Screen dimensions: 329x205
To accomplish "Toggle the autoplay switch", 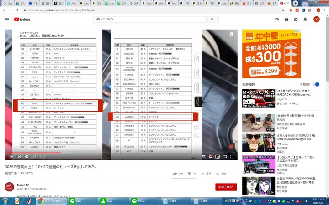I will click(x=316, y=84).
